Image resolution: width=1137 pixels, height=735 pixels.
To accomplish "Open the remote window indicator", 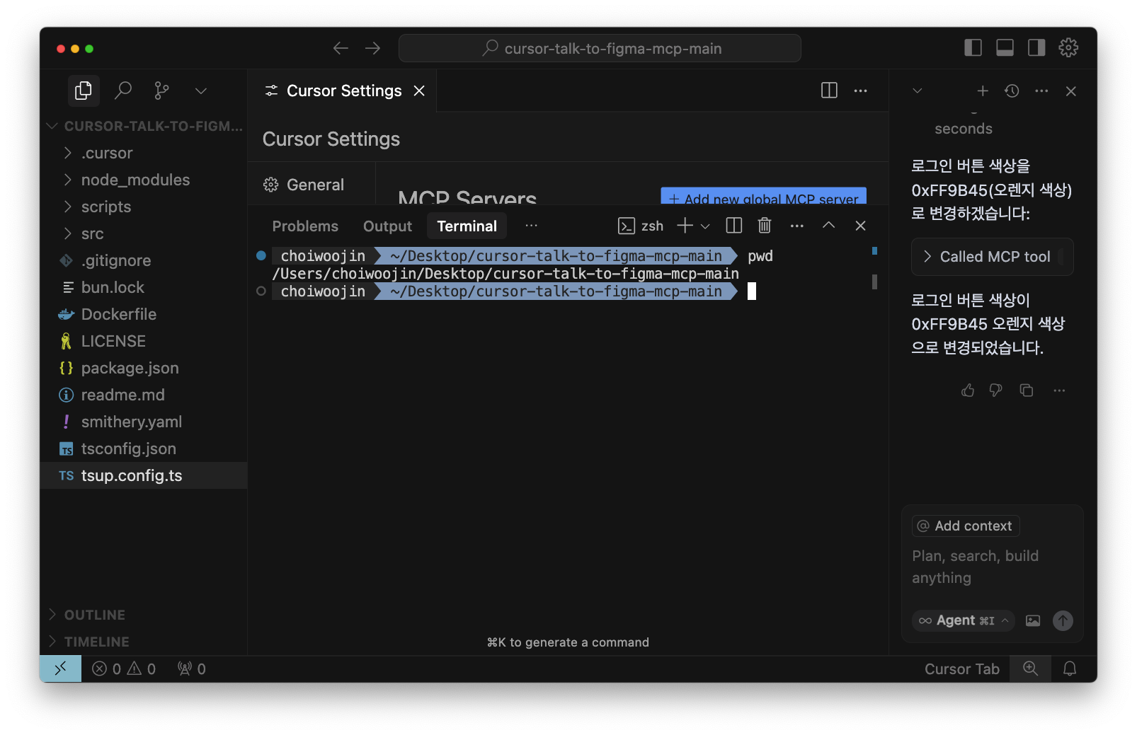I will pos(61,669).
